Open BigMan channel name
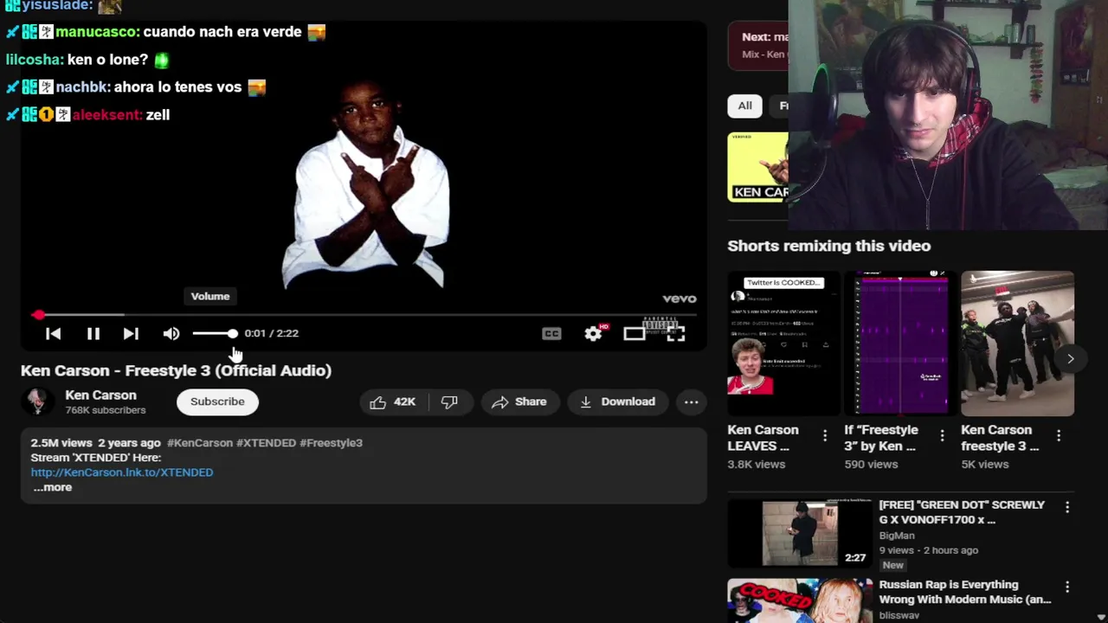This screenshot has width=1108, height=623. [x=897, y=536]
